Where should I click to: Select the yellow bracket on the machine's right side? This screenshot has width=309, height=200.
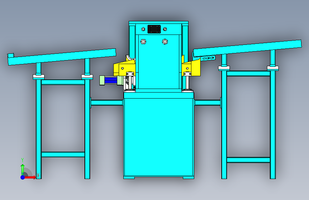191,67
